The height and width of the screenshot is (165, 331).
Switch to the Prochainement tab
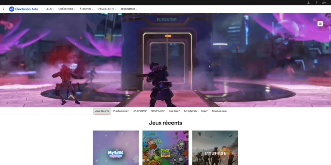point(121,111)
